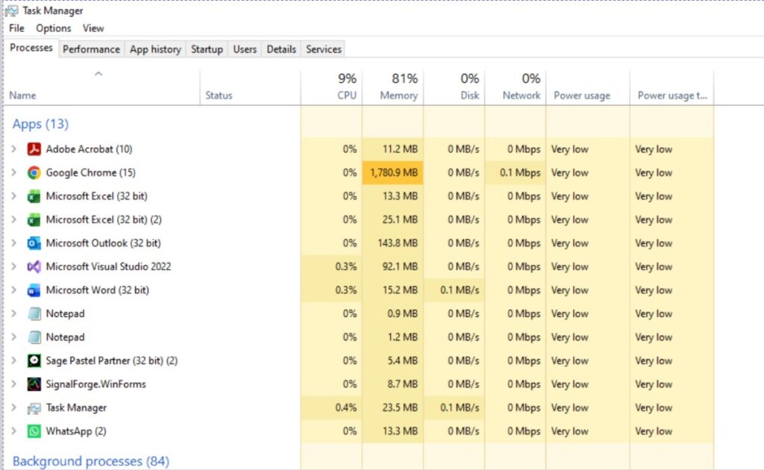This screenshot has width=764, height=470.
Task: Open the View menu
Action: coord(93,28)
